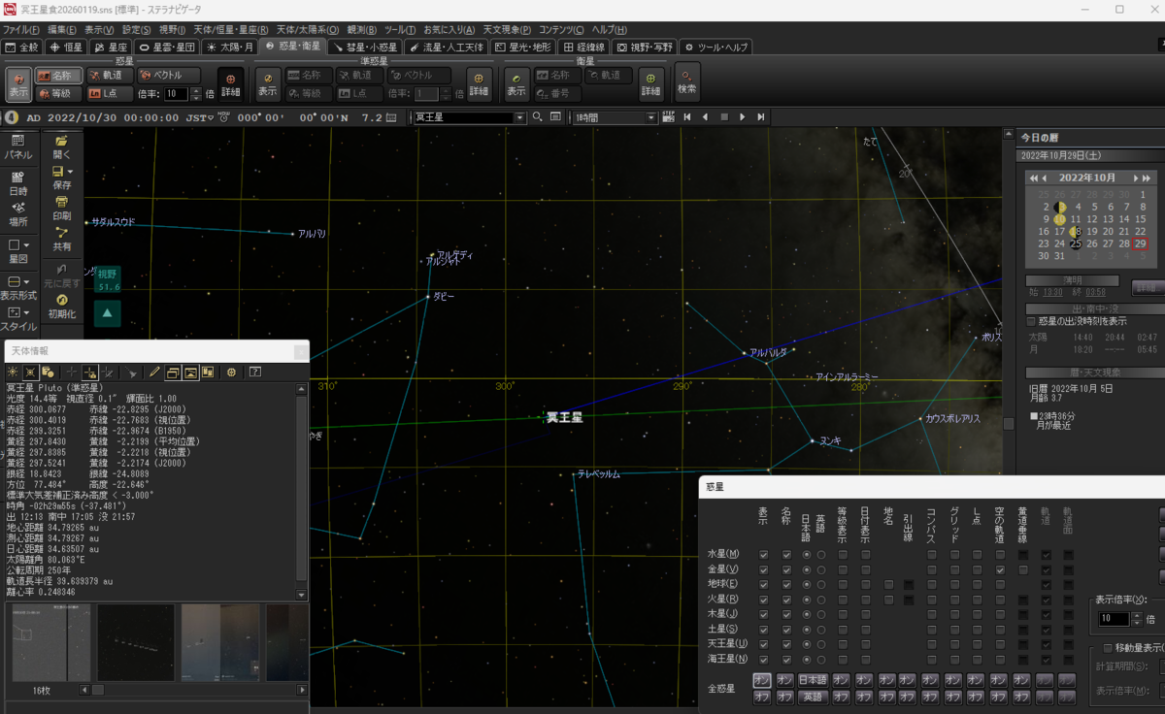Toggle planet 名称 name labels

click(58, 75)
